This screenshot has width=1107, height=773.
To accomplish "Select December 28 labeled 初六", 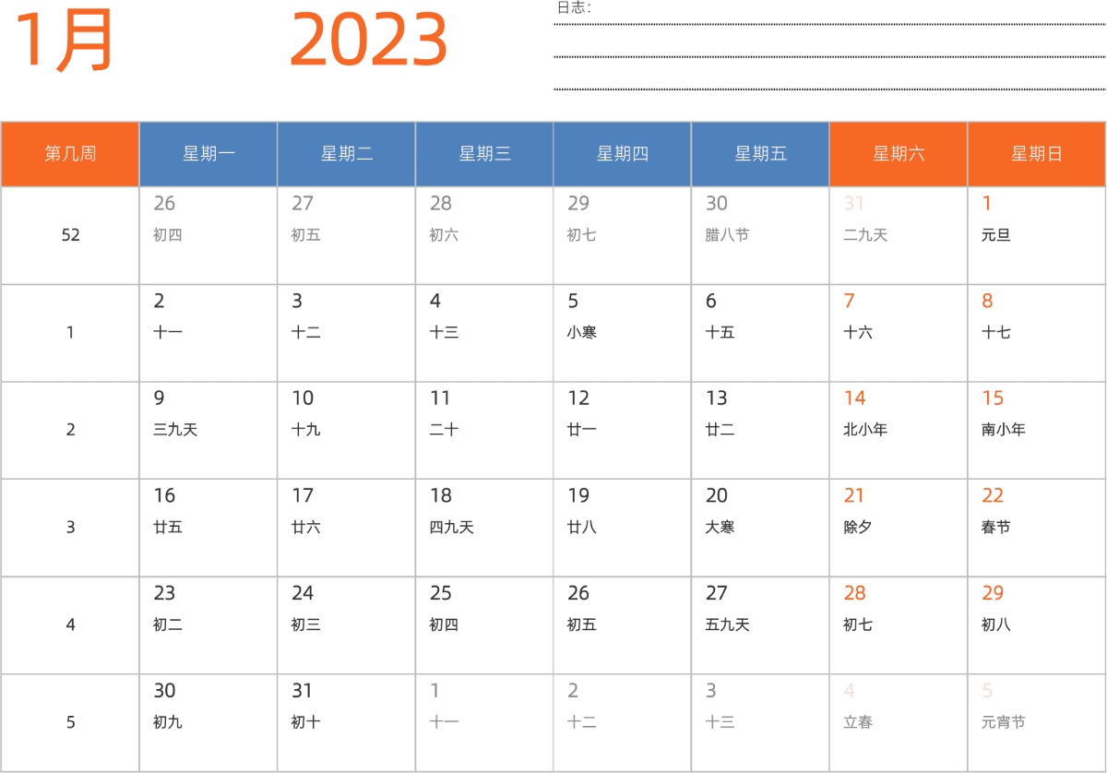I will pos(484,236).
